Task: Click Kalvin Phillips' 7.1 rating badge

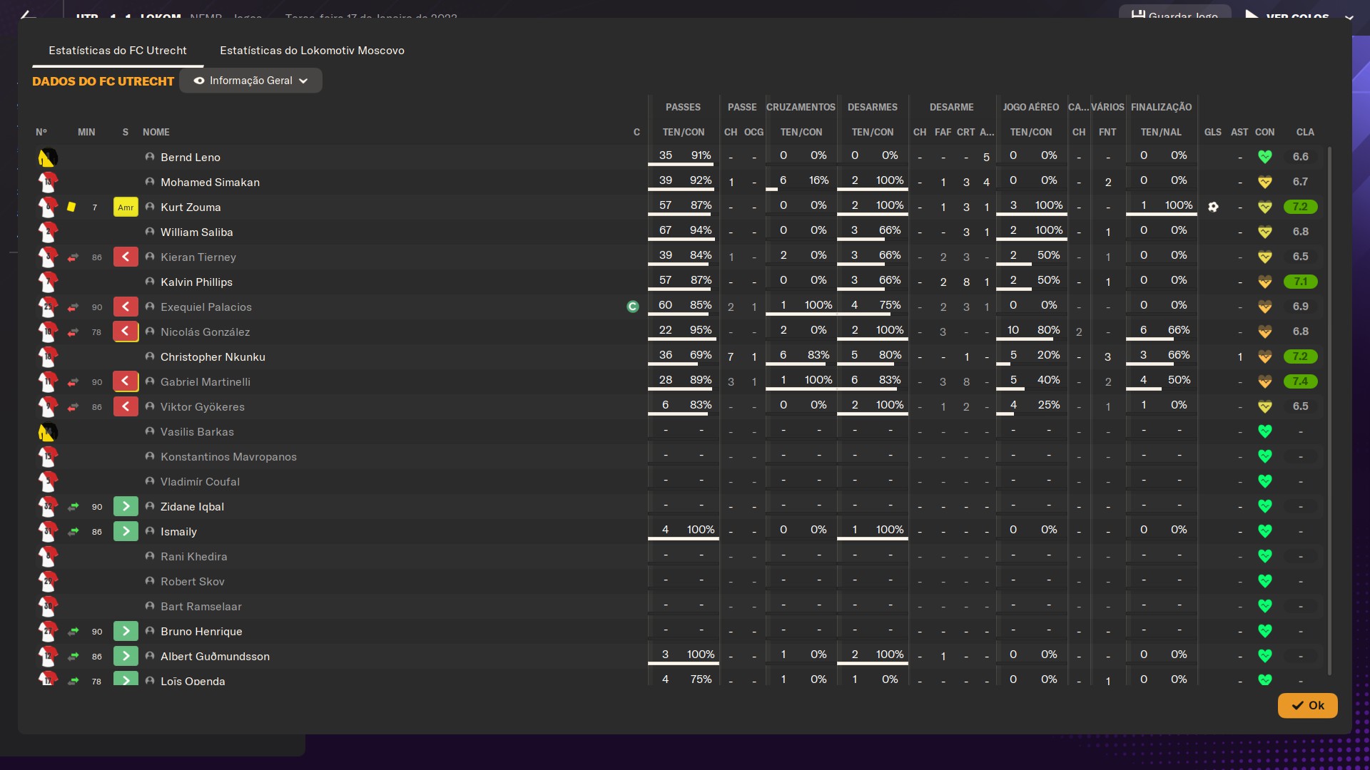Action: pyautogui.click(x=1300, y=282)
